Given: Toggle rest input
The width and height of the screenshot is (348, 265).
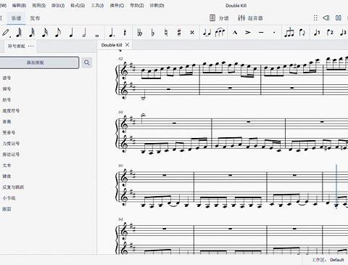Looking at the screenshot, I should tap(125, 33).
